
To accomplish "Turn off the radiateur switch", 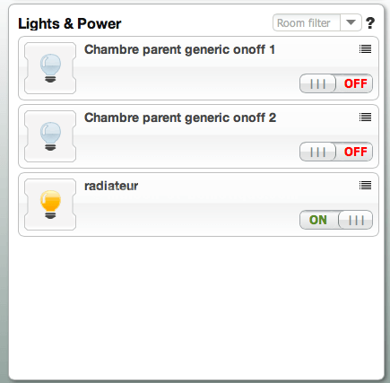I will 336,220.
